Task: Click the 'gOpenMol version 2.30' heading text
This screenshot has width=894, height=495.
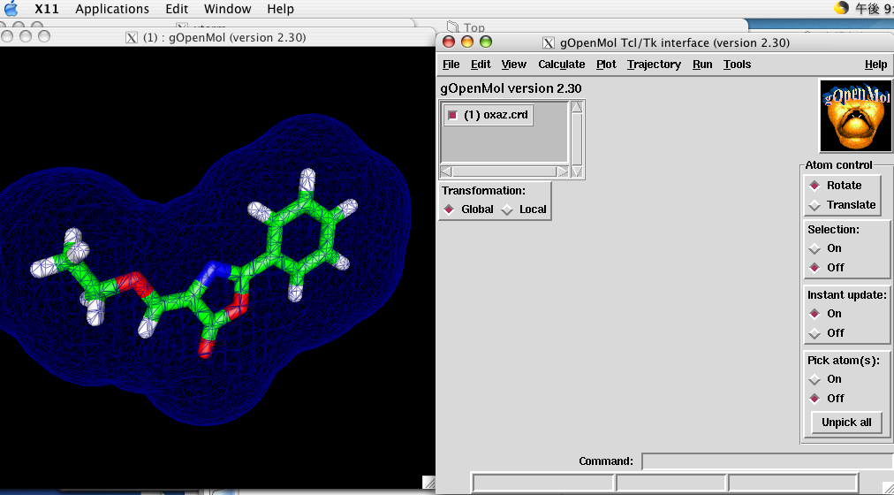Action: 511,88
